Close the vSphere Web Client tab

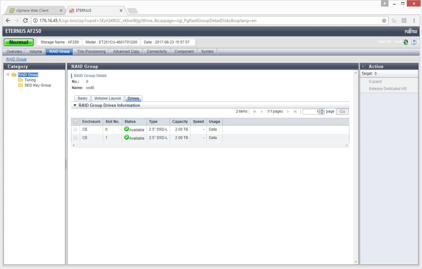(x=61, y=10)
